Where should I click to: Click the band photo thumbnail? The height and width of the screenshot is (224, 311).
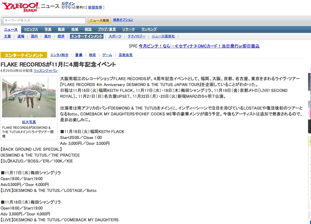coord(29,97)
